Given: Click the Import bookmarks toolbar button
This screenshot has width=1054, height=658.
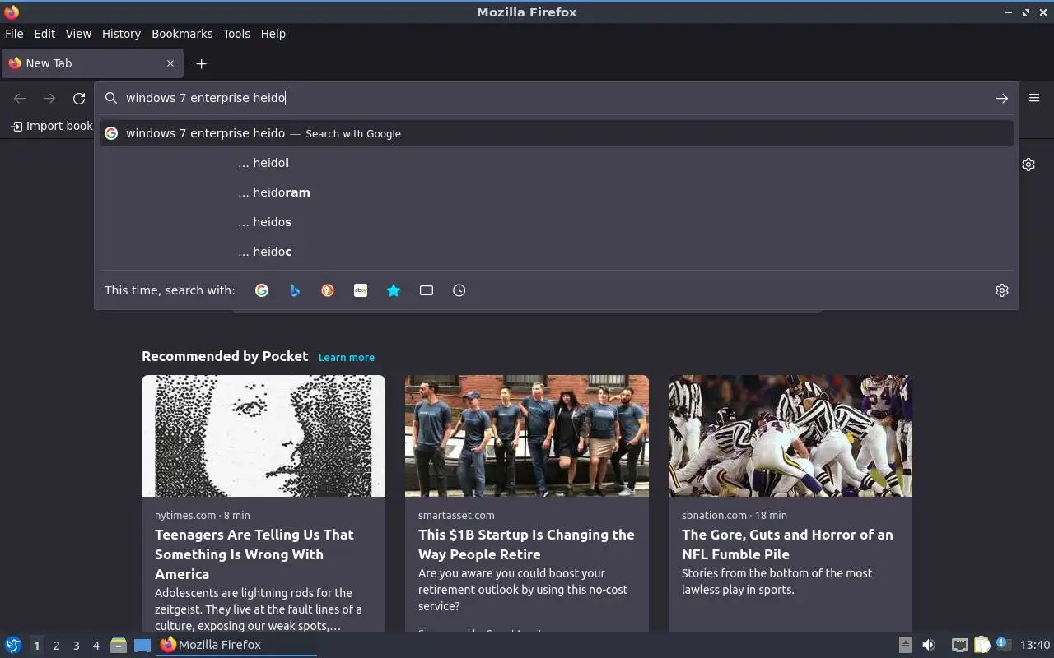Looking at the screenshot, I should tap(51, 126).
